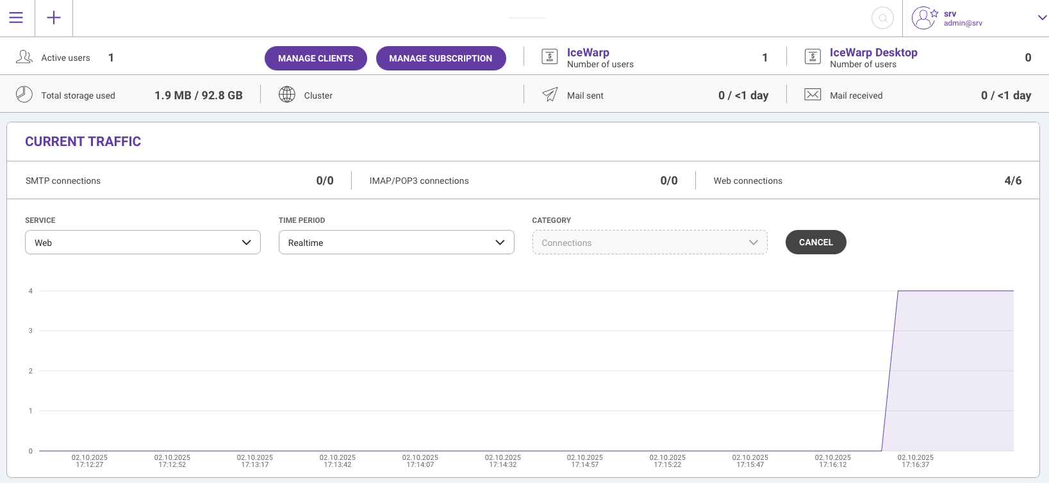Open the hamburger main menu

pos(16,18)
